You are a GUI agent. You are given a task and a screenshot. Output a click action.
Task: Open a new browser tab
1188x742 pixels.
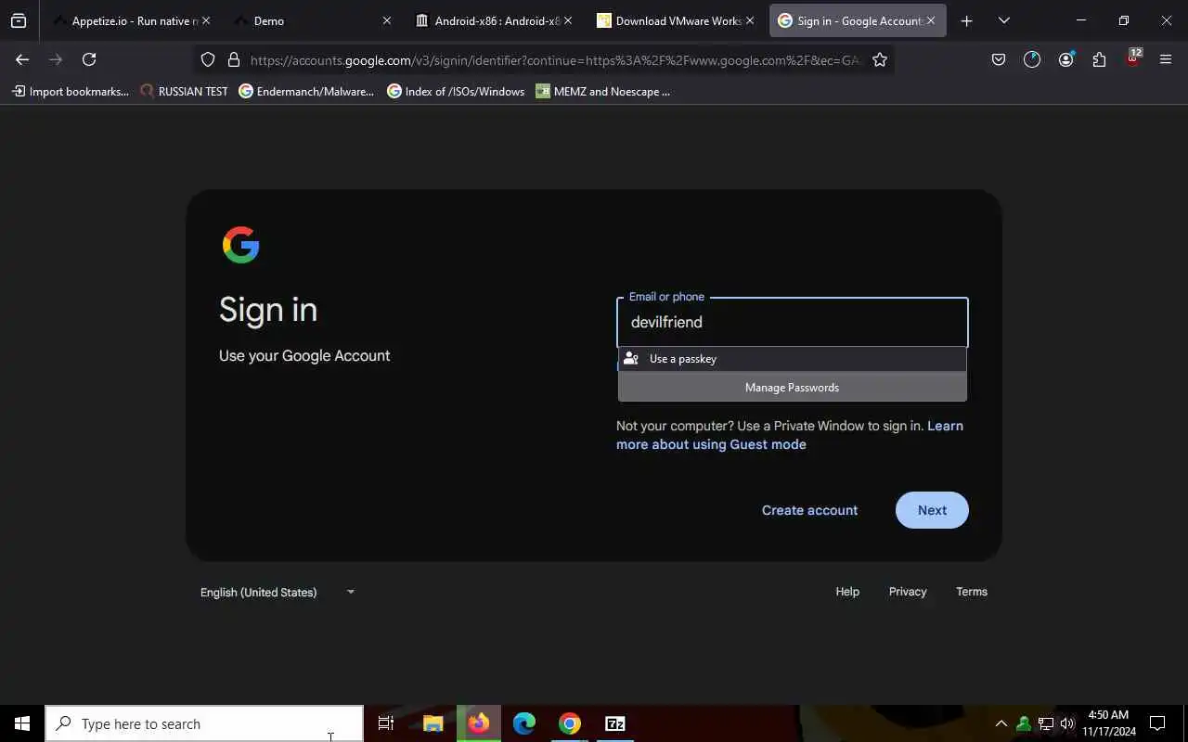click(966, 20)
